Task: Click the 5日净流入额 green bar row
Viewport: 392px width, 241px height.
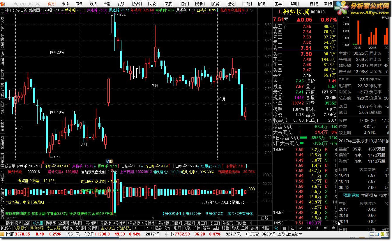Action: (x=305, y=138)
